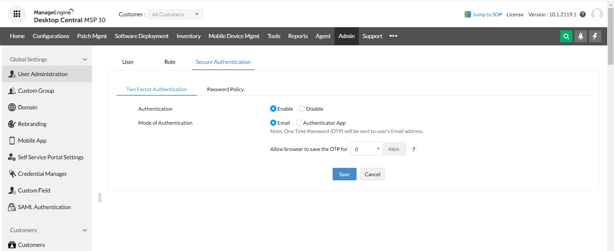The image size is (614, 251).
Task: Choose Email mode of authentication
Action: point(273,123)
